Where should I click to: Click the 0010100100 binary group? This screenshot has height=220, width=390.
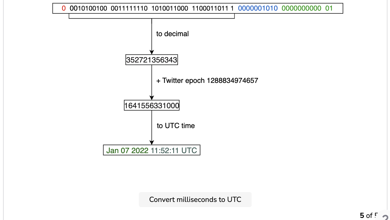[x=88, y=8]
